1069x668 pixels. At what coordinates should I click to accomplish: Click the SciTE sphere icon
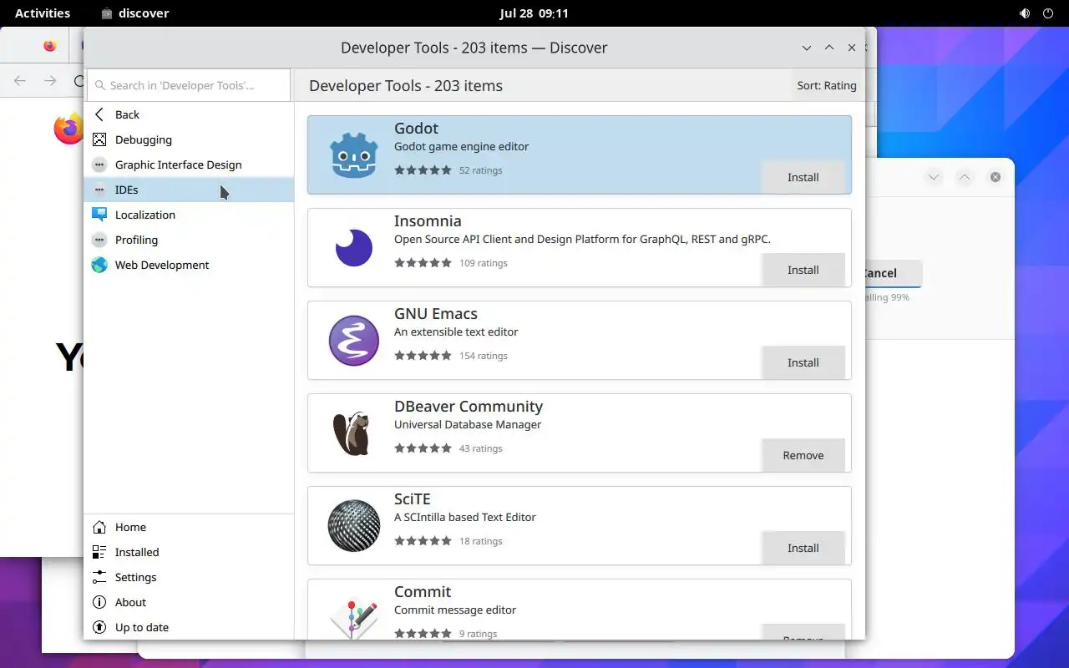354,526
